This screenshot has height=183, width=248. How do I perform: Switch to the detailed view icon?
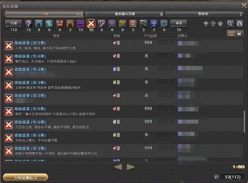click(239, 33)
